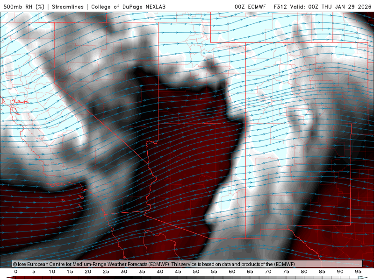Image resolution: width=374 pixels, height=280 pixels.
Task: Click the "0" color scale label
Action: [16, 272]
